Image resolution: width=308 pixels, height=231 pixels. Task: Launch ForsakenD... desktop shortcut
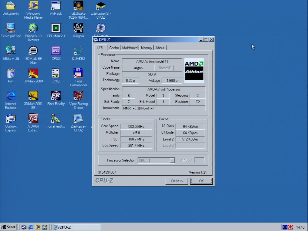coord(56,118)
